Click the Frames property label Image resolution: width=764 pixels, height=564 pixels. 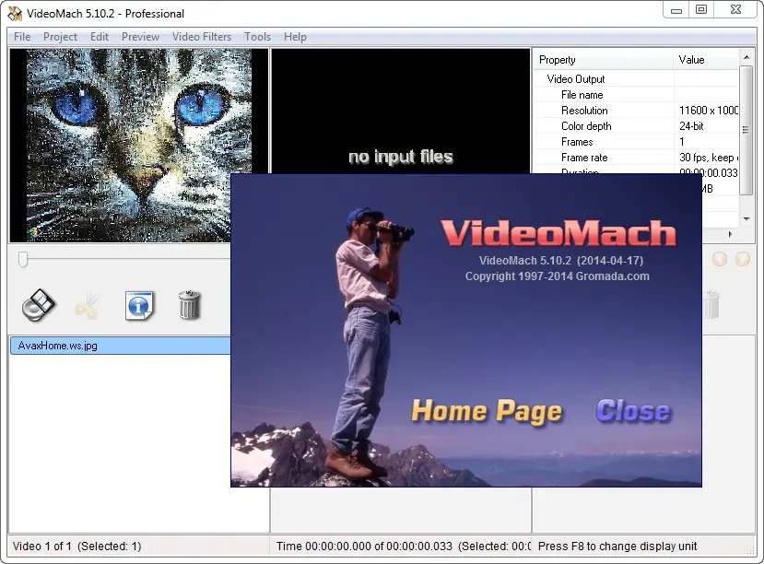(577, 142)
